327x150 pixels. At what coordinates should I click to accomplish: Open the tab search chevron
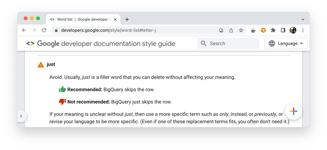pos(303,20)
